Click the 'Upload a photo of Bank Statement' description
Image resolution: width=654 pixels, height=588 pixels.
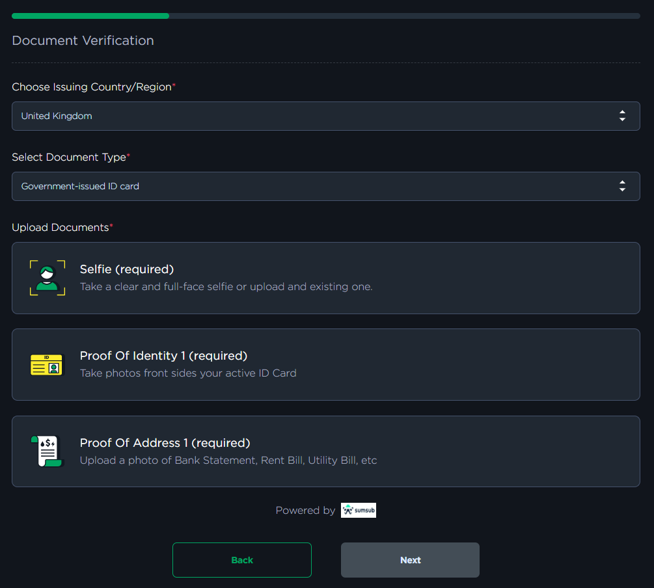[x=228, y=461]
